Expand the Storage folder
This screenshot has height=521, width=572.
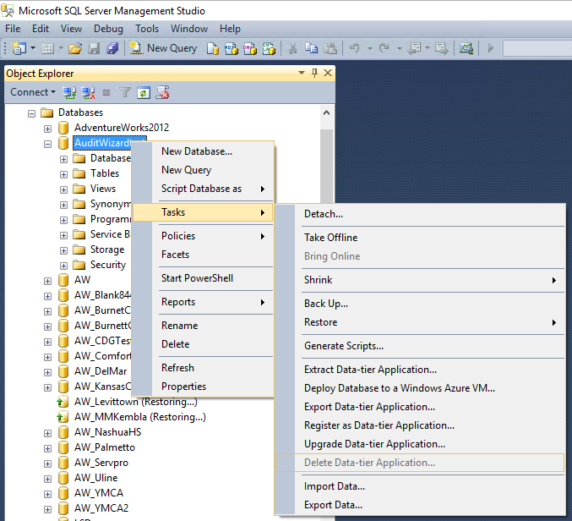tap(63, 250)
